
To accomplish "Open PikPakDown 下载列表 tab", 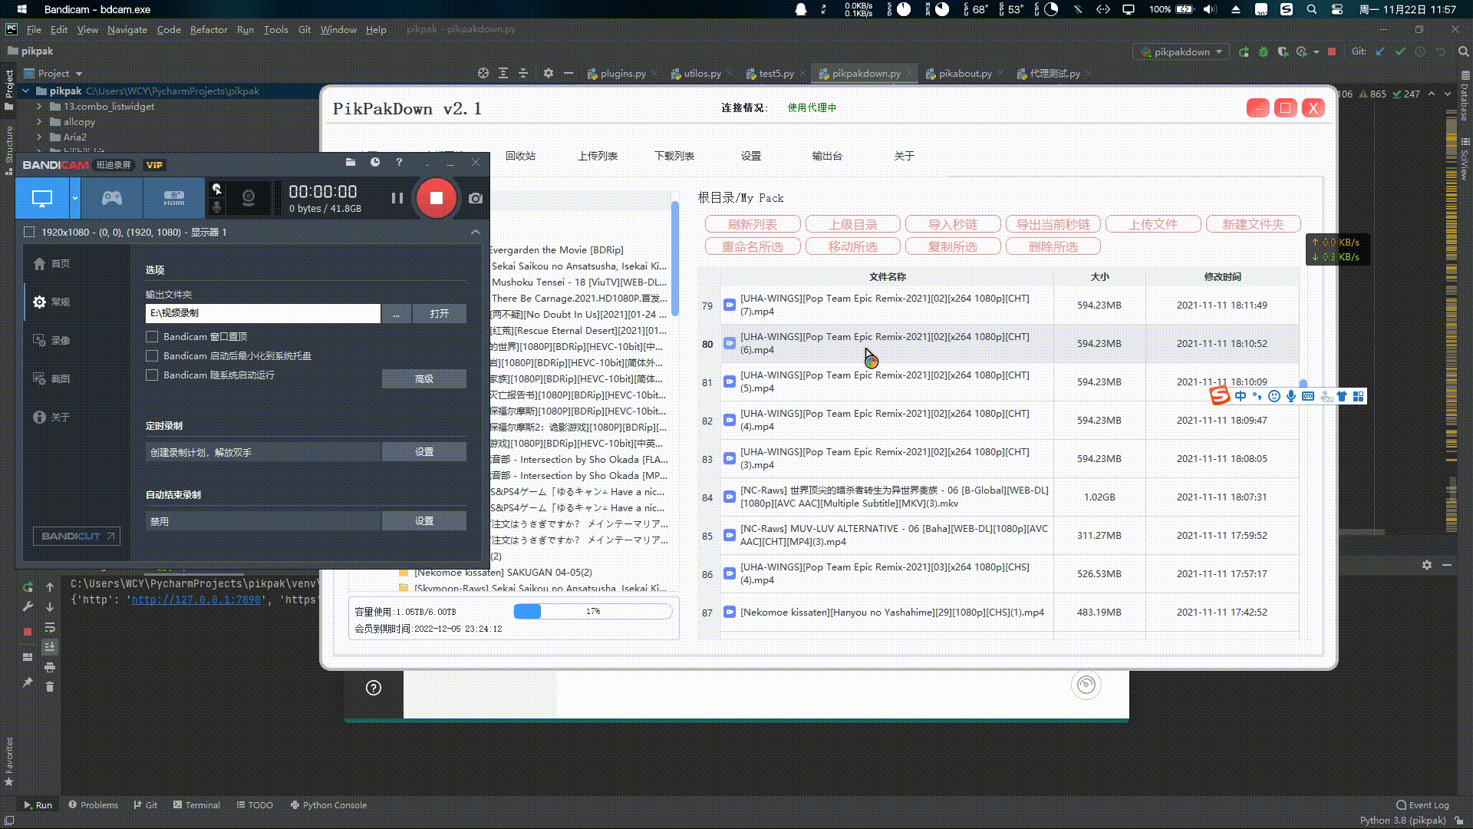I will pos(674,156).
